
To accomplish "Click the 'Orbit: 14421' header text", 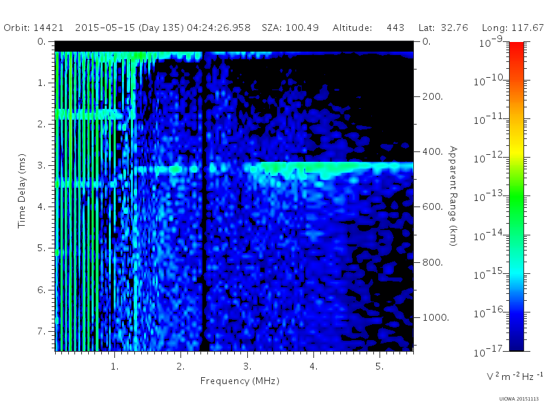I will click(x=34, y=28).
